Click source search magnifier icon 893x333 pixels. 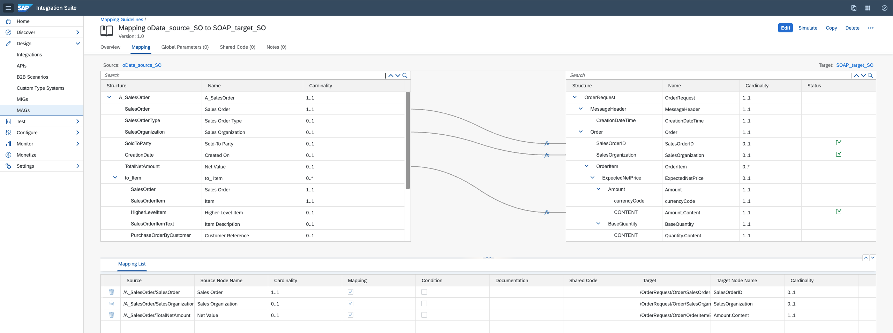(405, 75)
